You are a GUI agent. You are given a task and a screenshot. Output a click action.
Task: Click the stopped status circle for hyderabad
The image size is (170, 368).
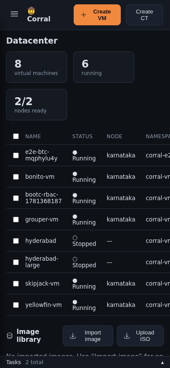click(75, 238)
